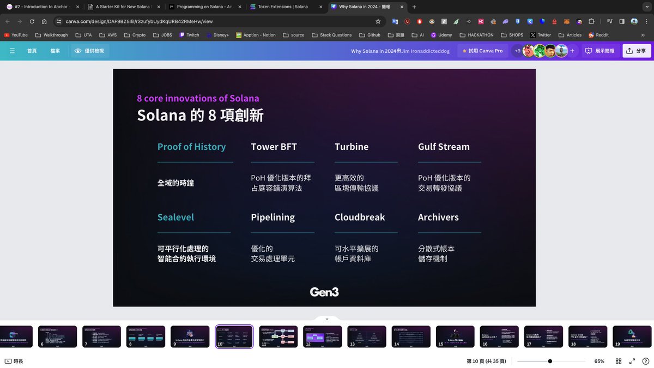Select slide 9 thumbnail
Viewport: 654px width, 368px height.
(190, 337)
